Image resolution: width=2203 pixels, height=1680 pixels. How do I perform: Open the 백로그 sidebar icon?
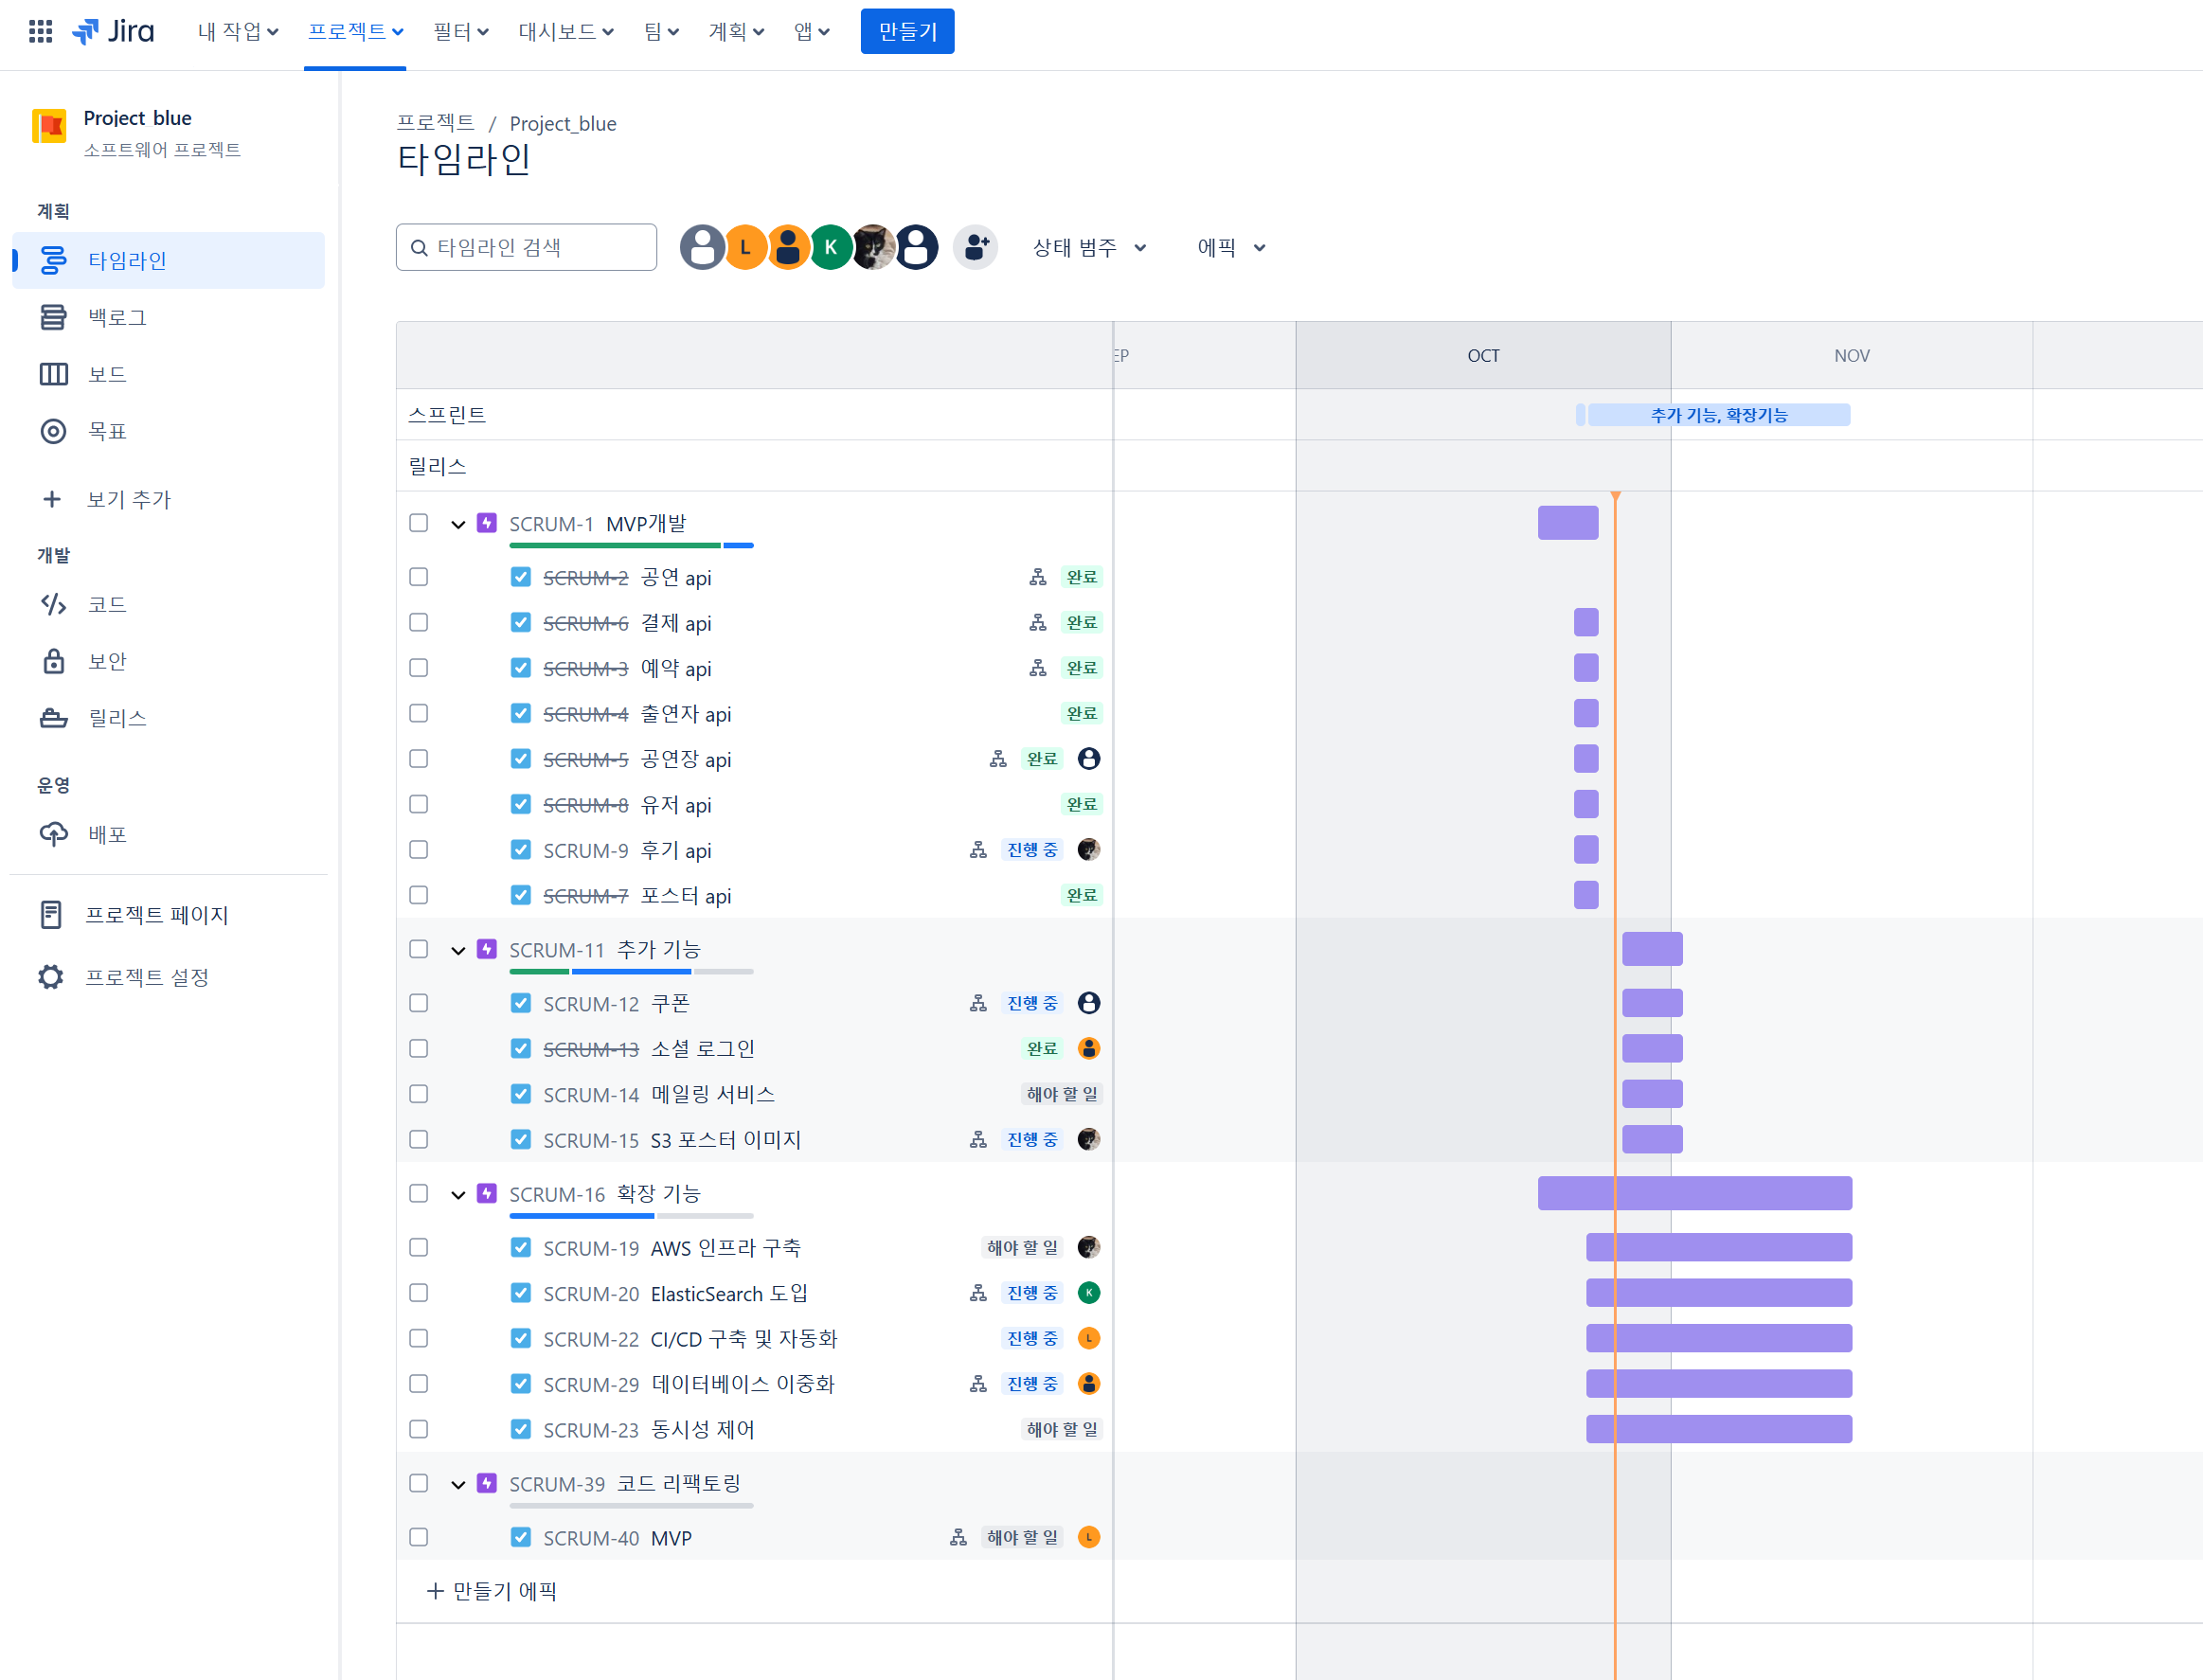click(x=53, y=317)
